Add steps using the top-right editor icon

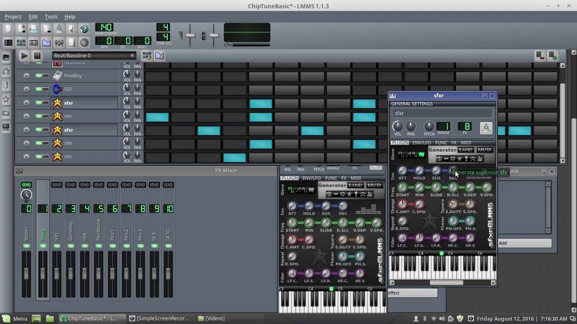(x=552, y=56)
